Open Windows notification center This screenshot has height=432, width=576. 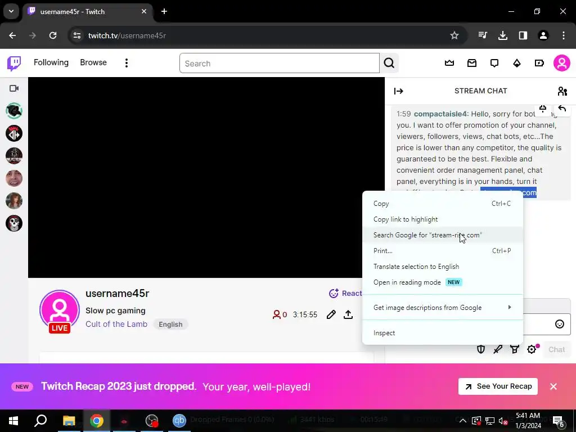[558, 421]
